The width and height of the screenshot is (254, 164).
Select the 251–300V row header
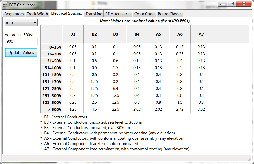[x=51, y=96]
